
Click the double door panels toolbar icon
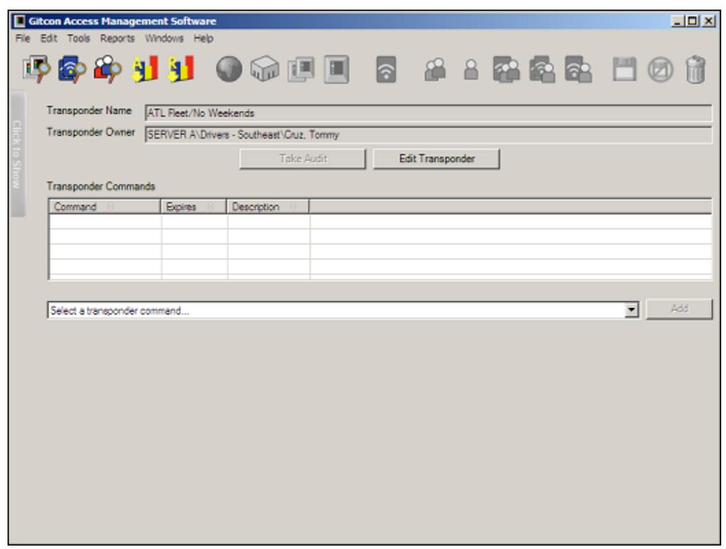click(301, 69)
